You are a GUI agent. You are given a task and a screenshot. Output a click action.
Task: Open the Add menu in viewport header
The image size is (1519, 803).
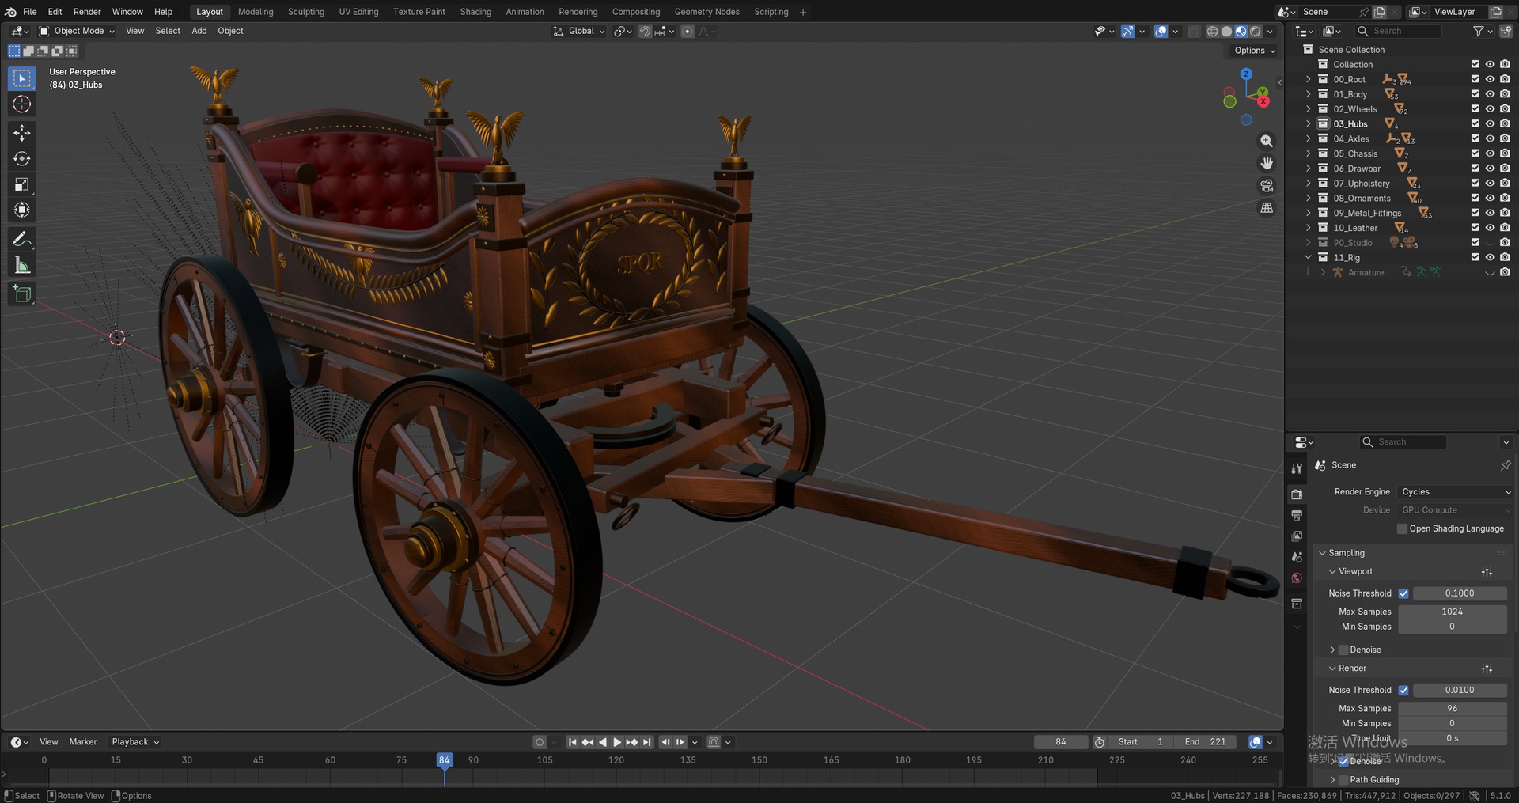tap(199, 31)
